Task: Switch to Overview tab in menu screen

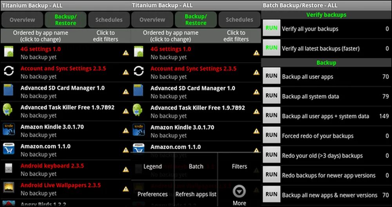Action: point(152,20)
